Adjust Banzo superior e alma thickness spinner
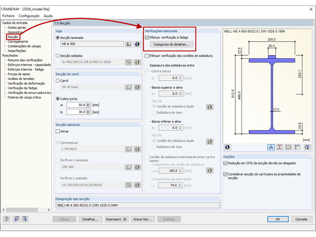The image size is (316, 237). (180, 94)
